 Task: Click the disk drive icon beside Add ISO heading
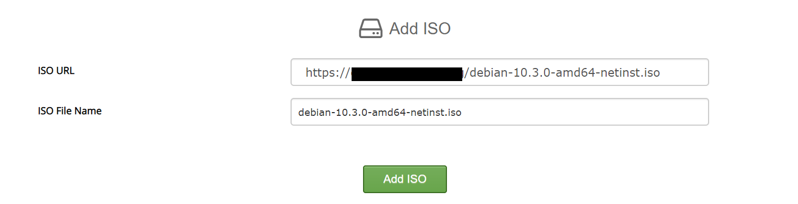point(371,28)
